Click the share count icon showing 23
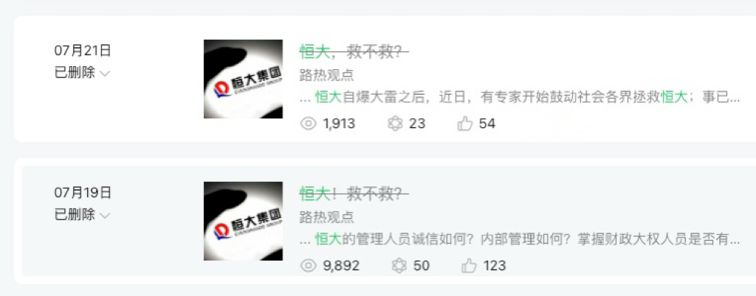 point(395,124)
